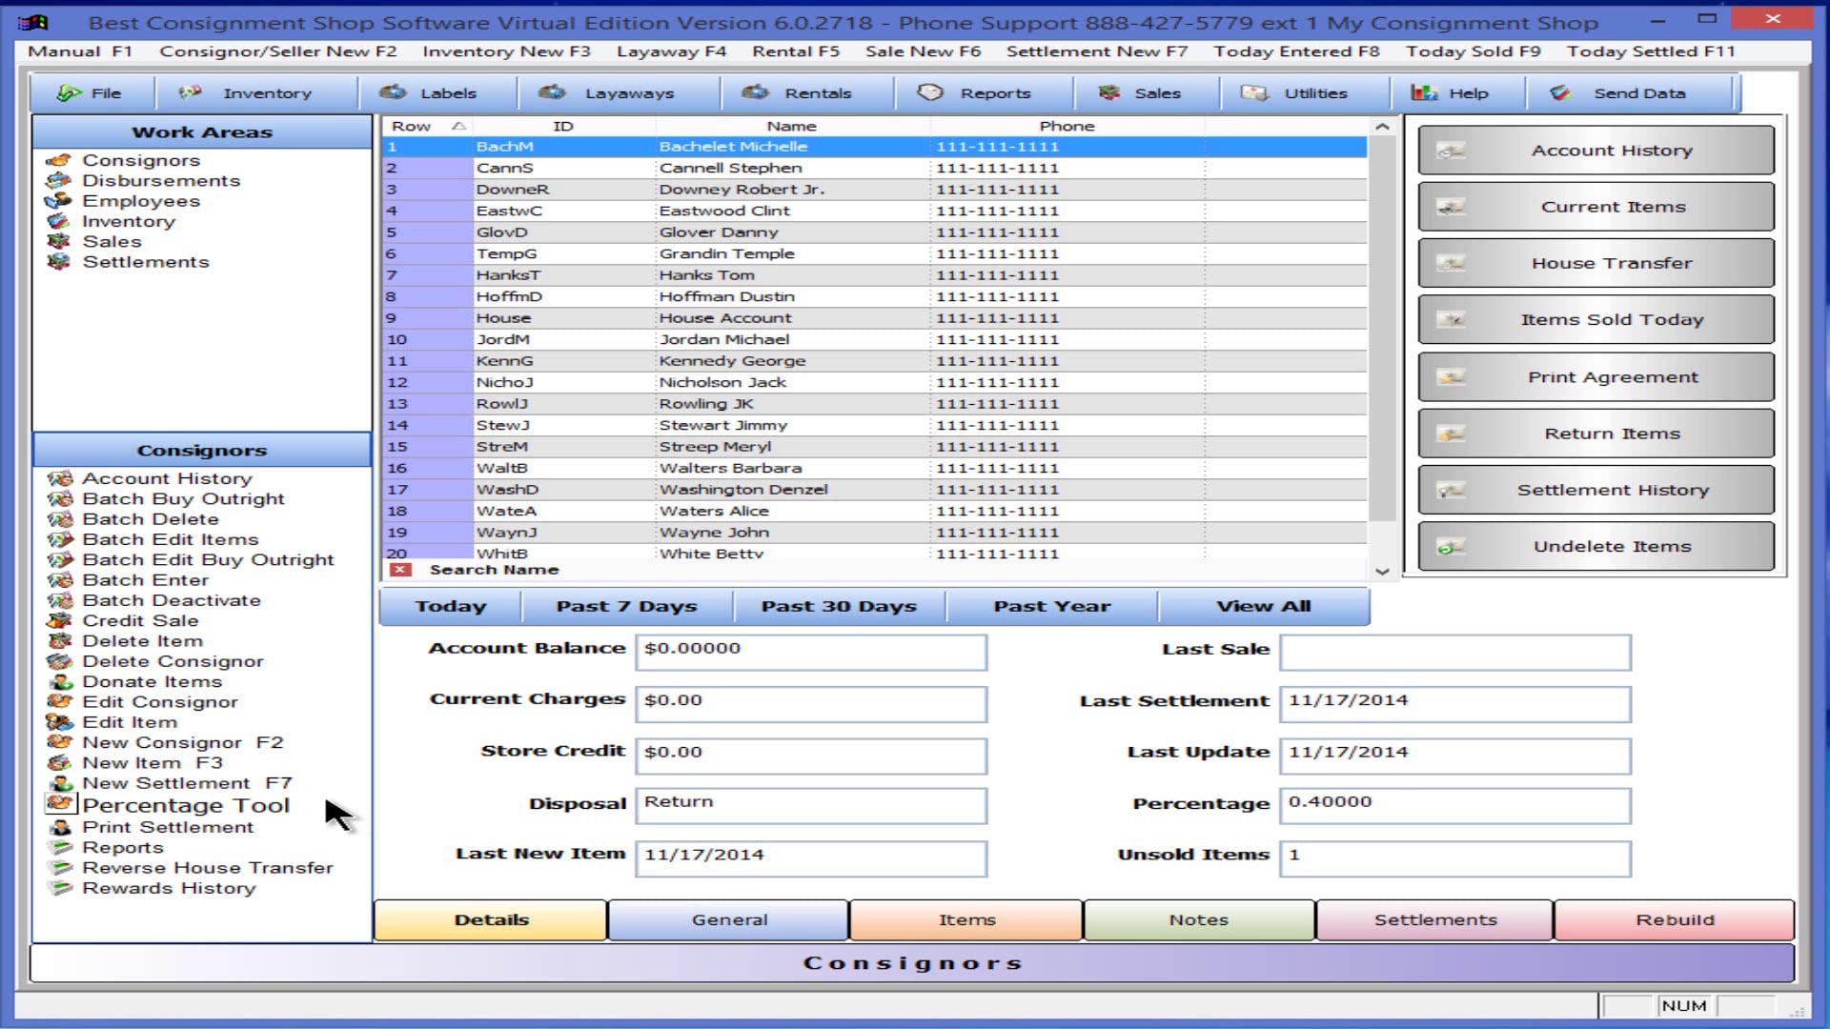Sort the list by the Row column arrow
The height and width of the screenshot is (1029, 1830).
(458, 126)
